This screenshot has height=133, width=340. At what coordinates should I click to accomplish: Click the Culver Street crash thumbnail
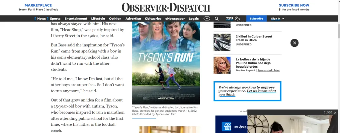[222, 42]
